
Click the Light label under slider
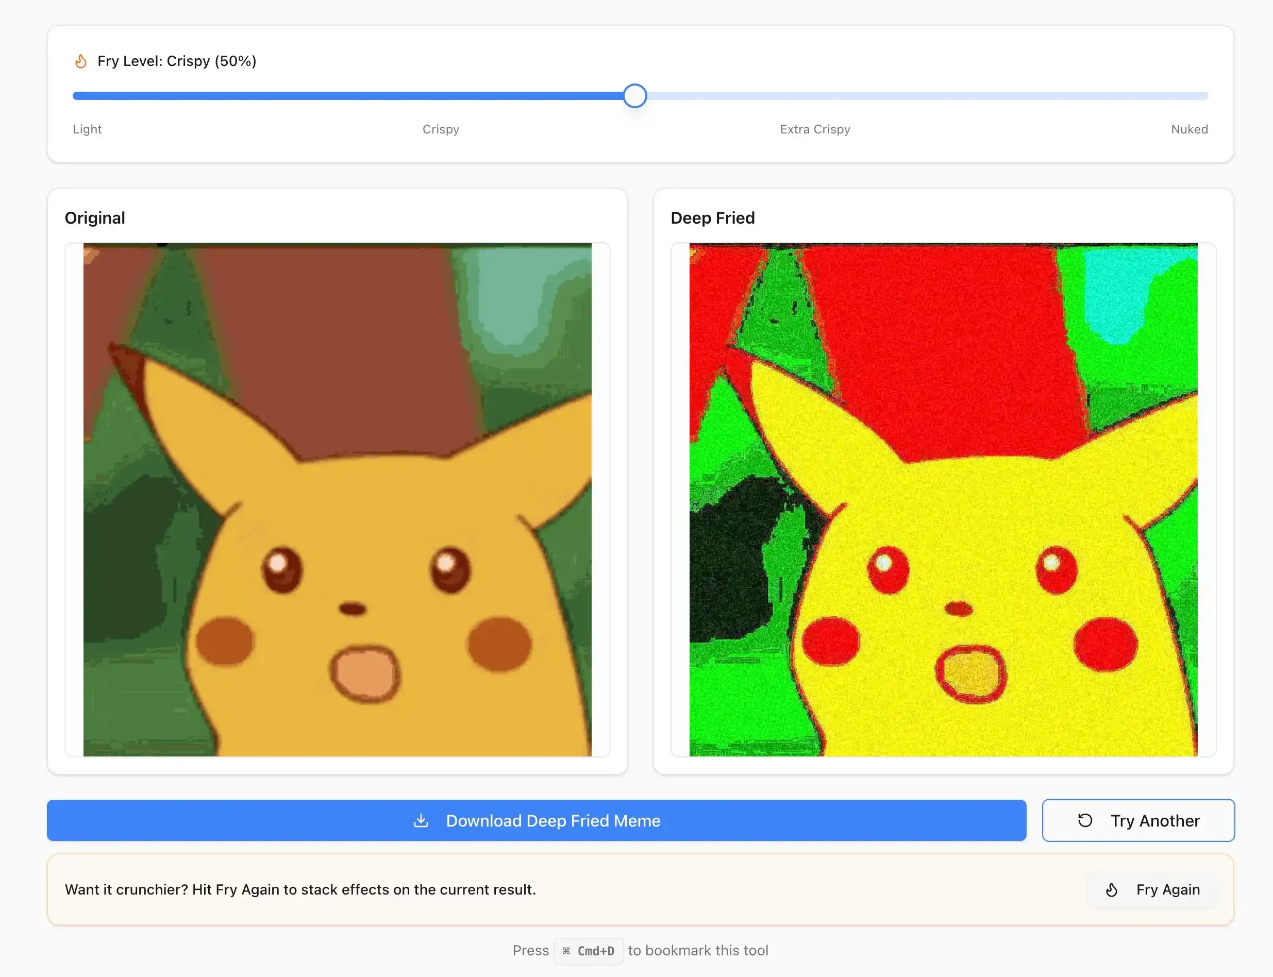[87, 129]
